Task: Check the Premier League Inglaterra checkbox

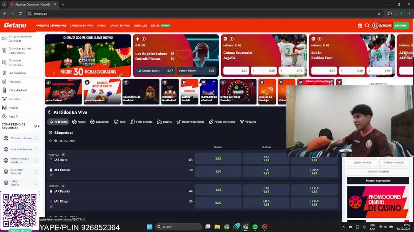Action: 36,160
